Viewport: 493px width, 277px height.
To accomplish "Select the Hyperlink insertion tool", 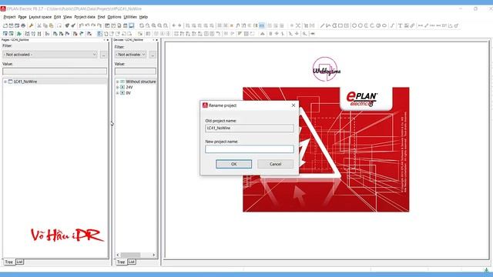I will coord(412,25).
